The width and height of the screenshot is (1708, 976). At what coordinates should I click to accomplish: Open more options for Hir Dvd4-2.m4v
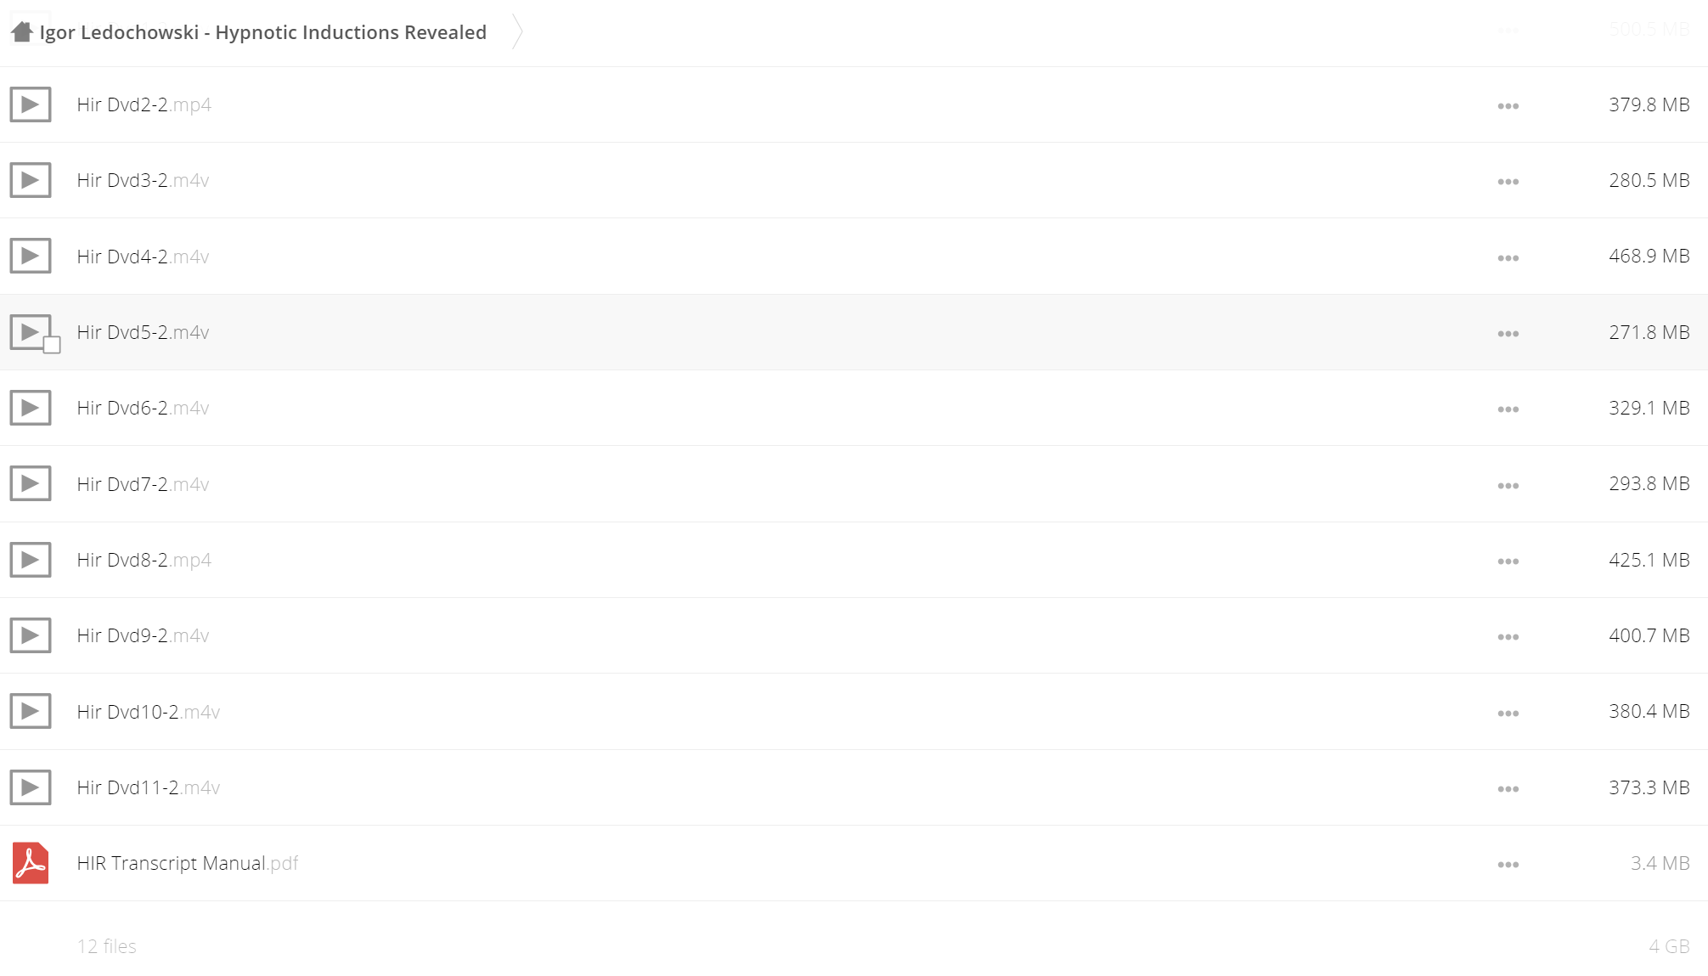1508,258
